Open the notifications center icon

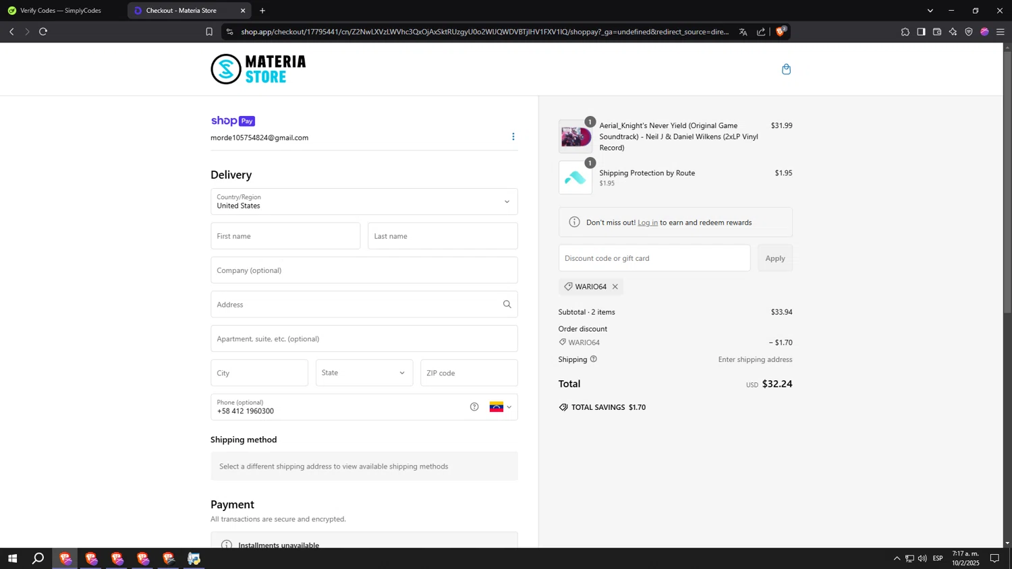click(x=994, y=558)
